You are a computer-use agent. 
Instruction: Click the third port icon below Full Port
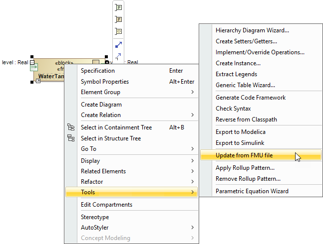118,31
